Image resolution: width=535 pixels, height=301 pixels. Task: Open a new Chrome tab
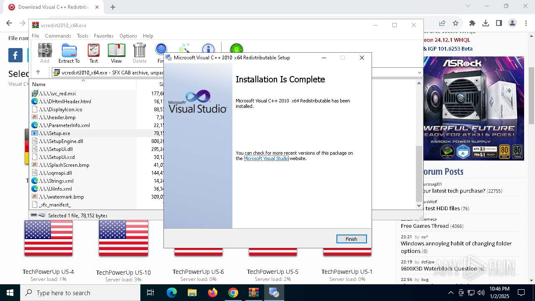tap(113, 7)
